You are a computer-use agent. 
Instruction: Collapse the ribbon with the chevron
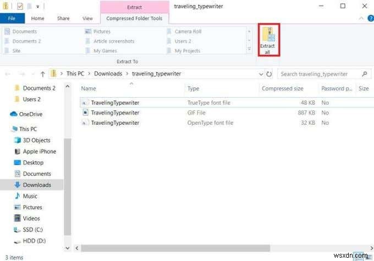361,18
